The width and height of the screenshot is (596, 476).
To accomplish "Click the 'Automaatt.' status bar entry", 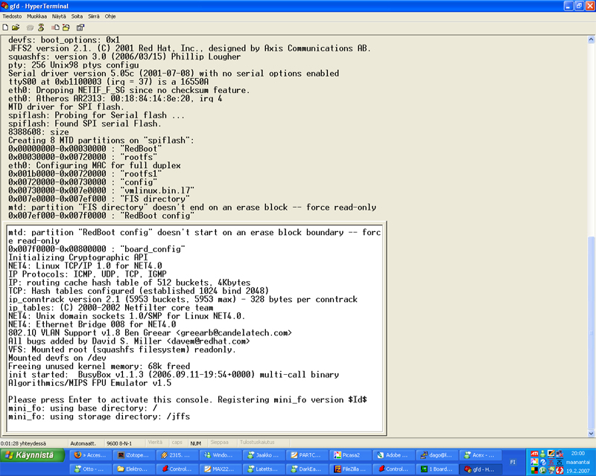I will [83, 443].
